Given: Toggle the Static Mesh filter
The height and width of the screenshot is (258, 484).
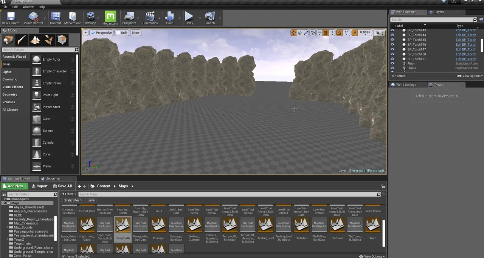Looking at the screenshot, I should pyautogui.click(x=73, y=200).
